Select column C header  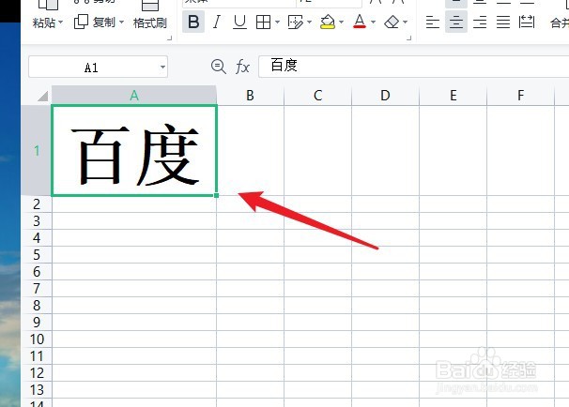tap(317, 96)
